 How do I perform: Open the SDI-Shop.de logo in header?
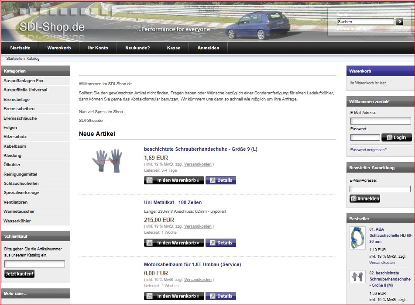(x=51, y=27)
